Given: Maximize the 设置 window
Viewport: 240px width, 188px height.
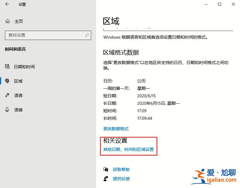Looking at the screenshot, I should tap(220, 4).
